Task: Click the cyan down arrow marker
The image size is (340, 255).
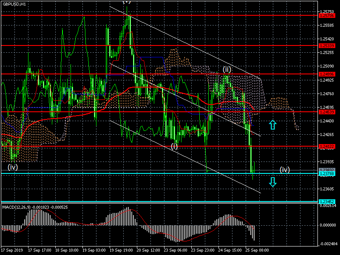Action: [x=273, y=182]
